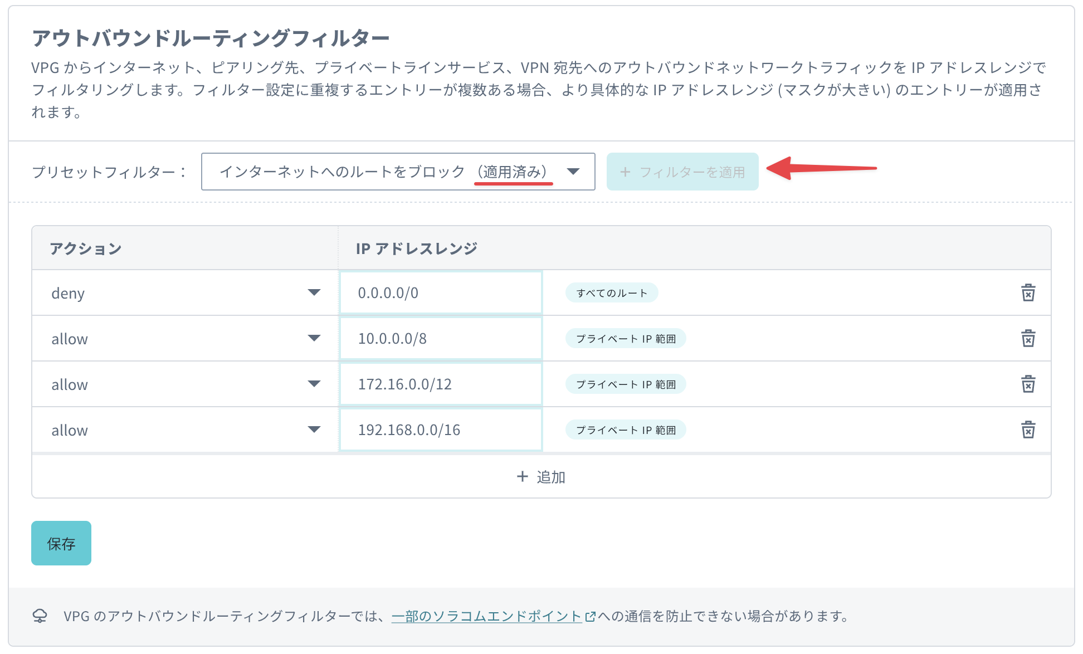Click the disabled フィルターを適用 button
The height and width of the screenshot is (654, 1083).
(x=682, y=172)
